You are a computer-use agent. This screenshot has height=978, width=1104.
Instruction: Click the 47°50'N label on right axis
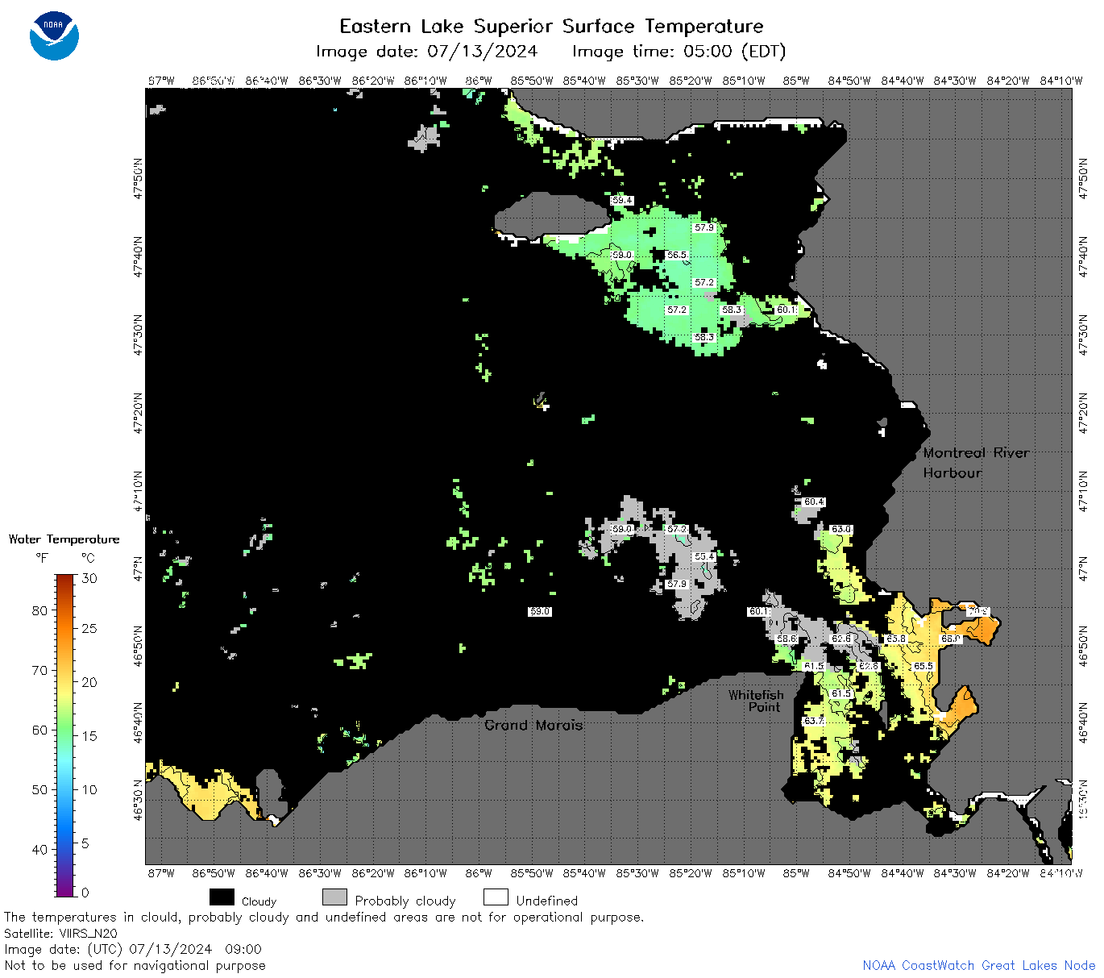pos(1083,178)
